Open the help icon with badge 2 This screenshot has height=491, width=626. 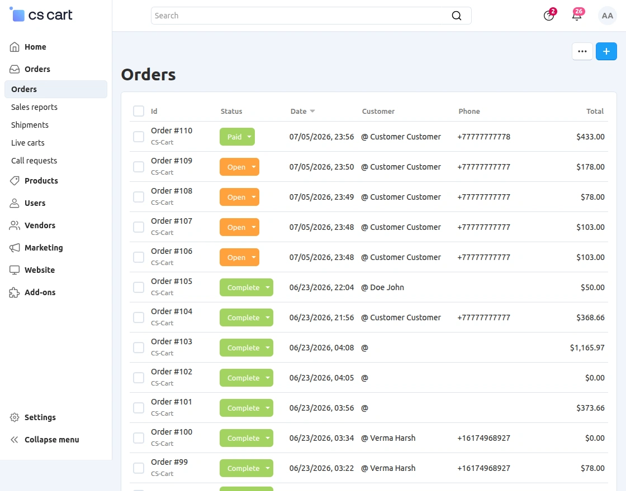[548, 16]
